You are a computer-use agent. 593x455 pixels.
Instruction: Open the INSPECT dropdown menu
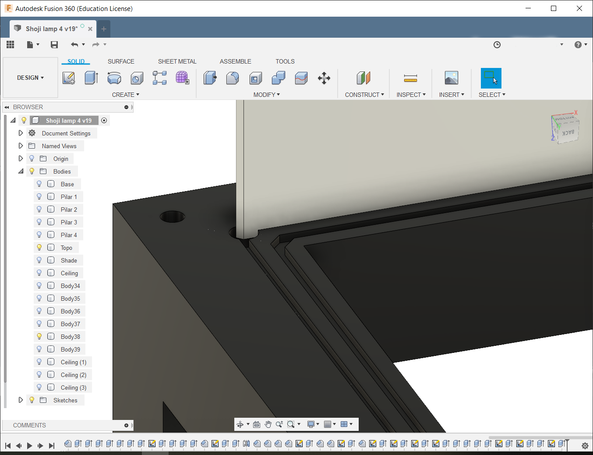click(411, 95)
